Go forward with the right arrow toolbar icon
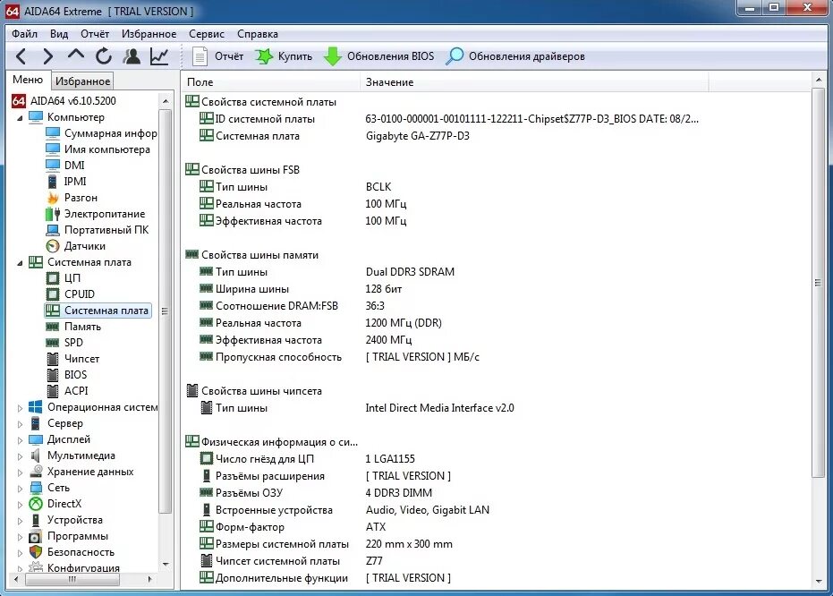Viewport: 833px width, 596px height. (47, 56)
